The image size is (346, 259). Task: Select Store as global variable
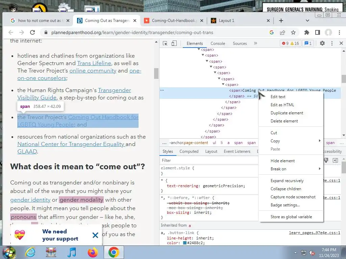click(291, 217)
